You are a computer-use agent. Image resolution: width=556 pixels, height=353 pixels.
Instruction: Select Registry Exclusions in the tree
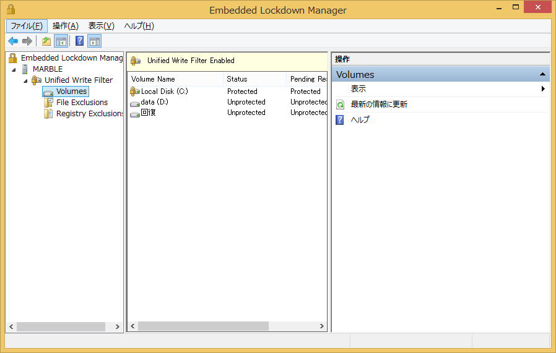pyautogui.click(x=89, y=114)
